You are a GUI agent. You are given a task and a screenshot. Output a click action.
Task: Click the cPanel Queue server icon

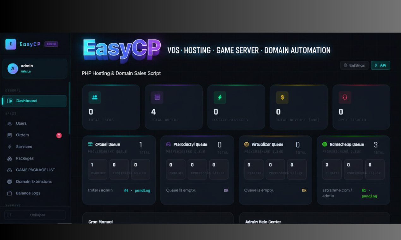click(x=90, y=144)
